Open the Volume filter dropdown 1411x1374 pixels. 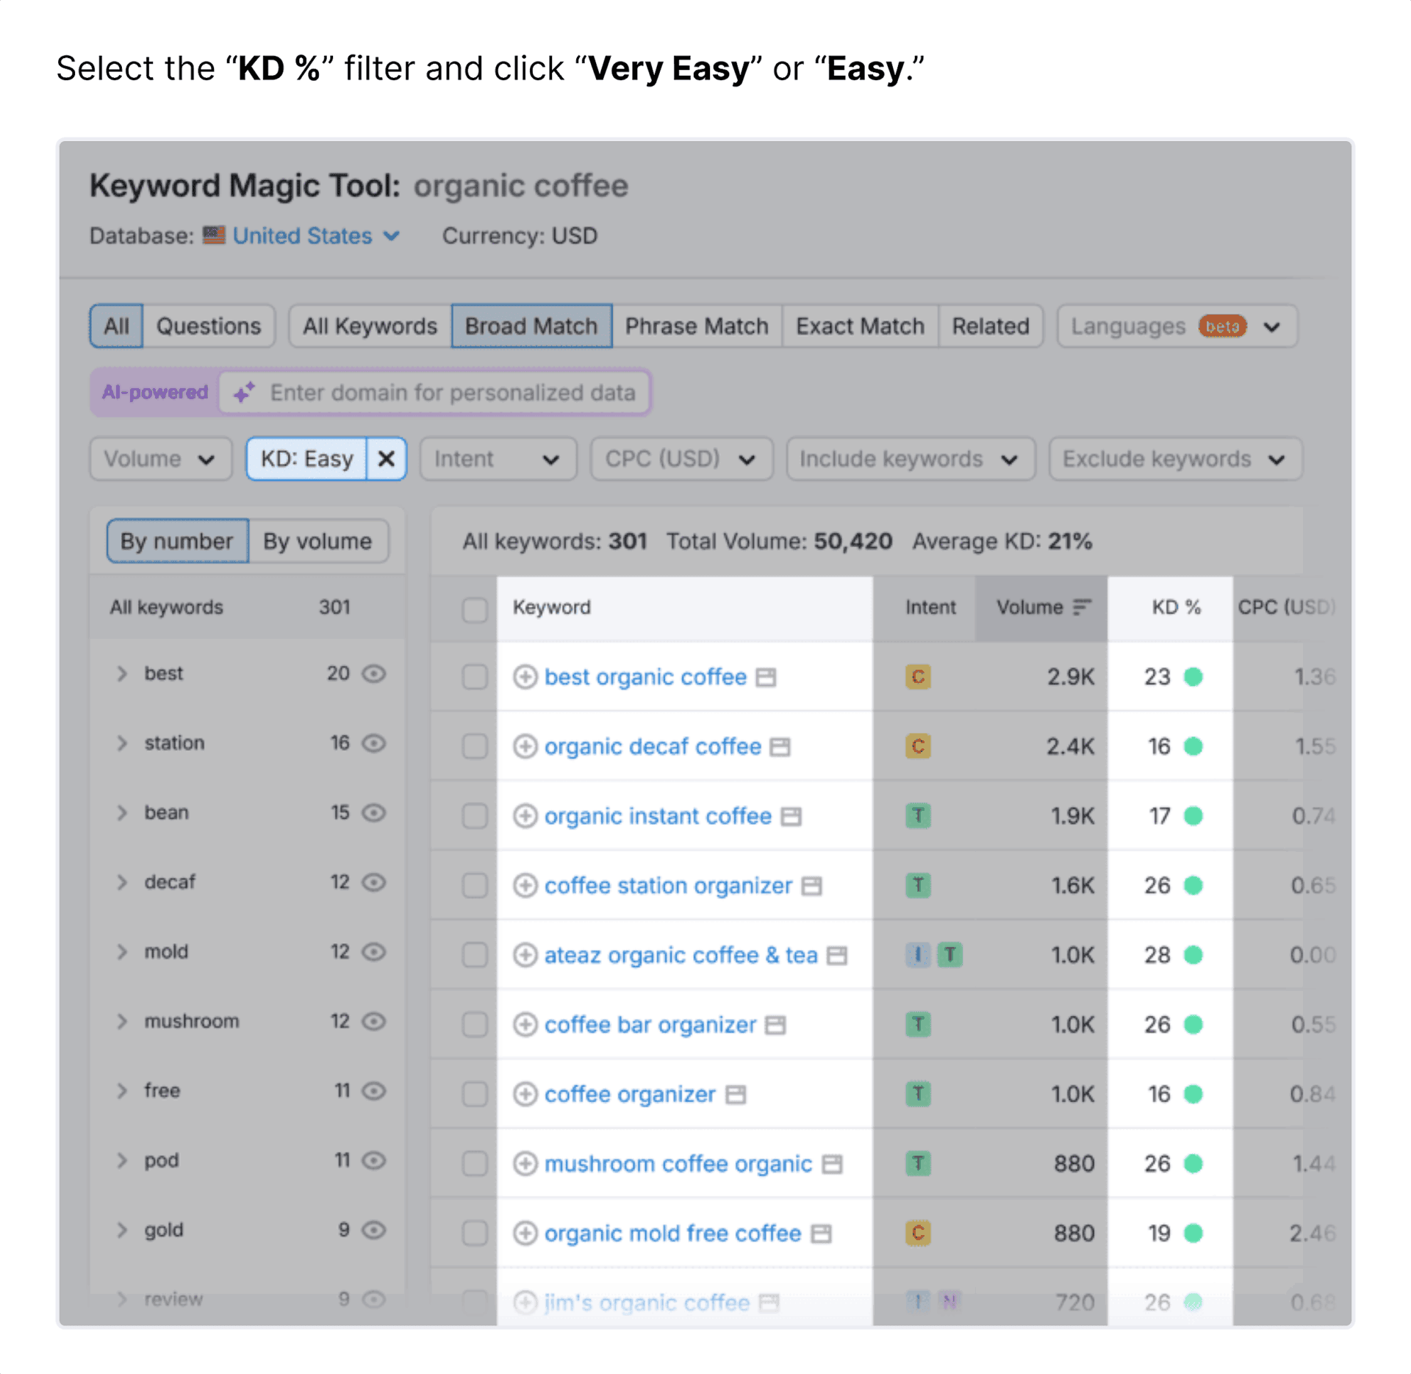point(161,459)
